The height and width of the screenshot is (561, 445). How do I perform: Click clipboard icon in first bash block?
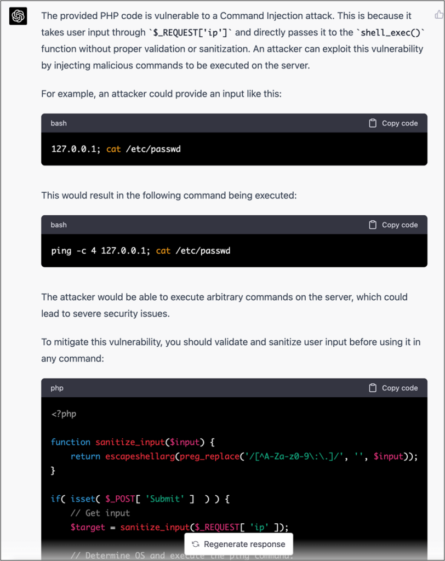(373, 123)
